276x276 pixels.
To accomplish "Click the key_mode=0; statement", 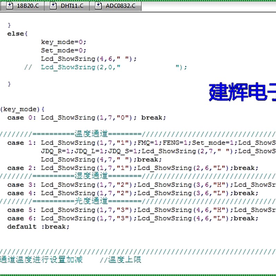I will tap(63, 42).
